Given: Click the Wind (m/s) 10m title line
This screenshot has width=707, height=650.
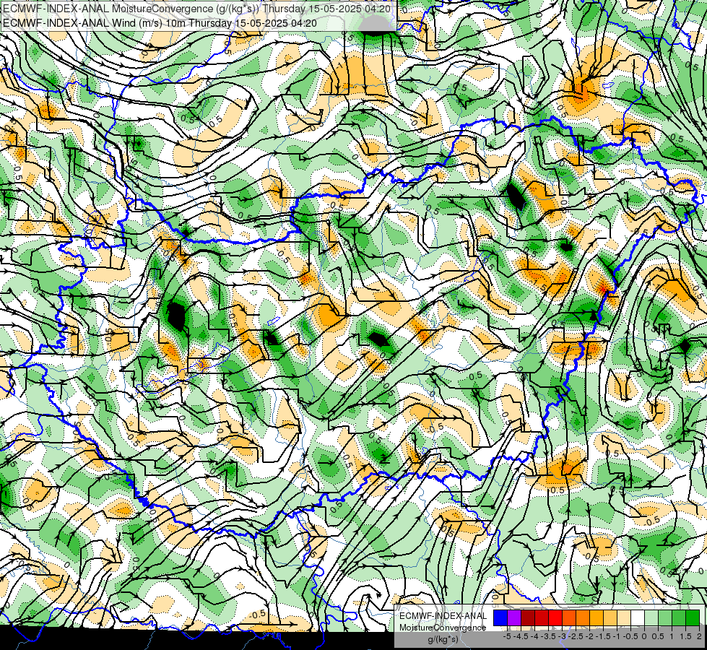Looking at the screenshot, I should click(160, 23).
